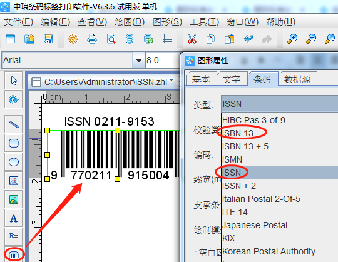
Task: Undo last action blue arrow
Action: pos(248,39)
